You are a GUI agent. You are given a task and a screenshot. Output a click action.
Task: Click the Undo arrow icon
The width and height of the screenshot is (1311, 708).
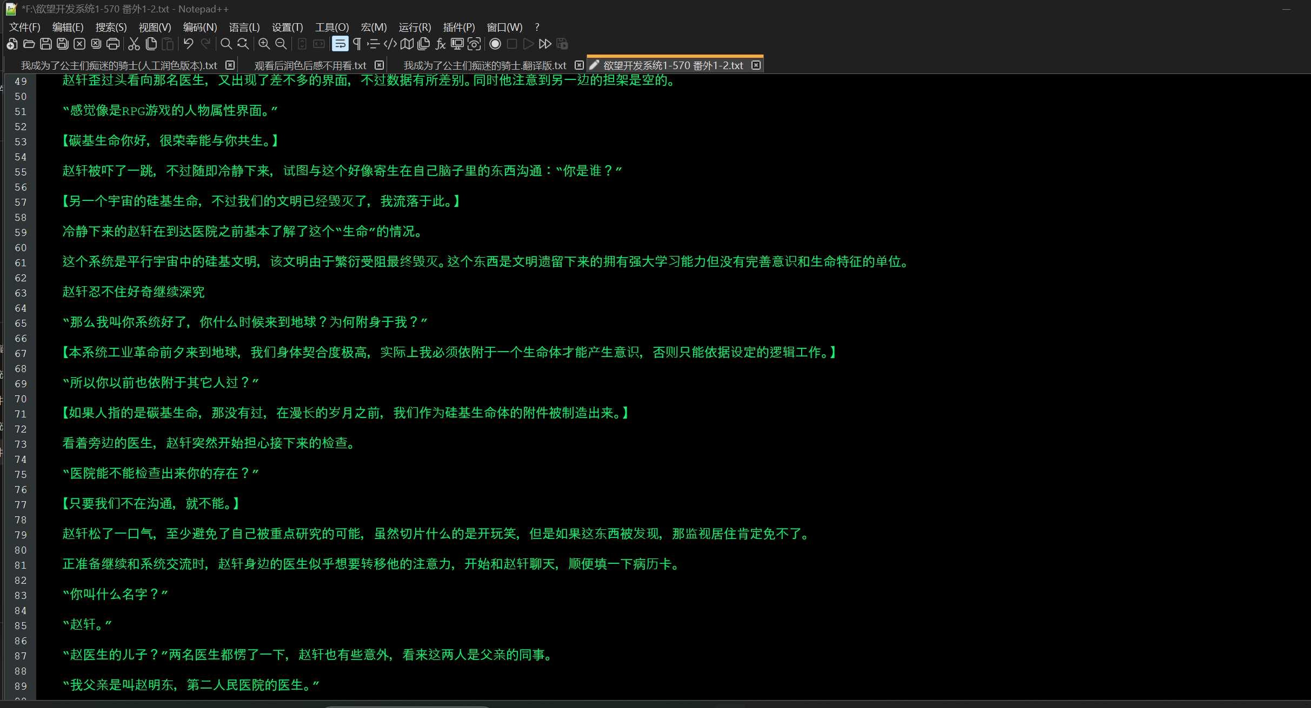tap(188, 44)
